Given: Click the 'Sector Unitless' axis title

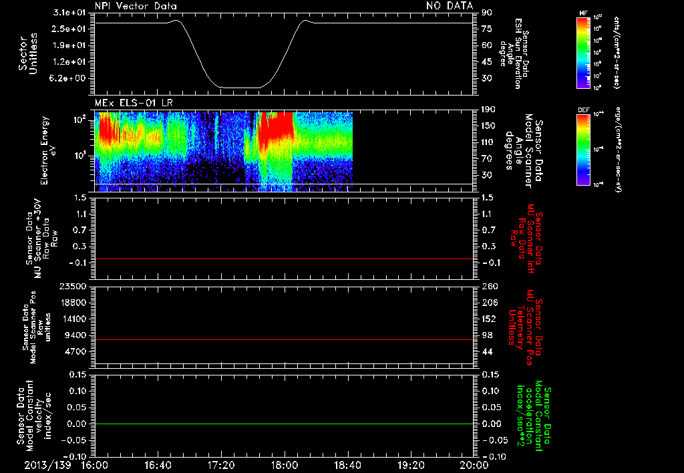Looking at the screenshot, I should tap(28, 53).
